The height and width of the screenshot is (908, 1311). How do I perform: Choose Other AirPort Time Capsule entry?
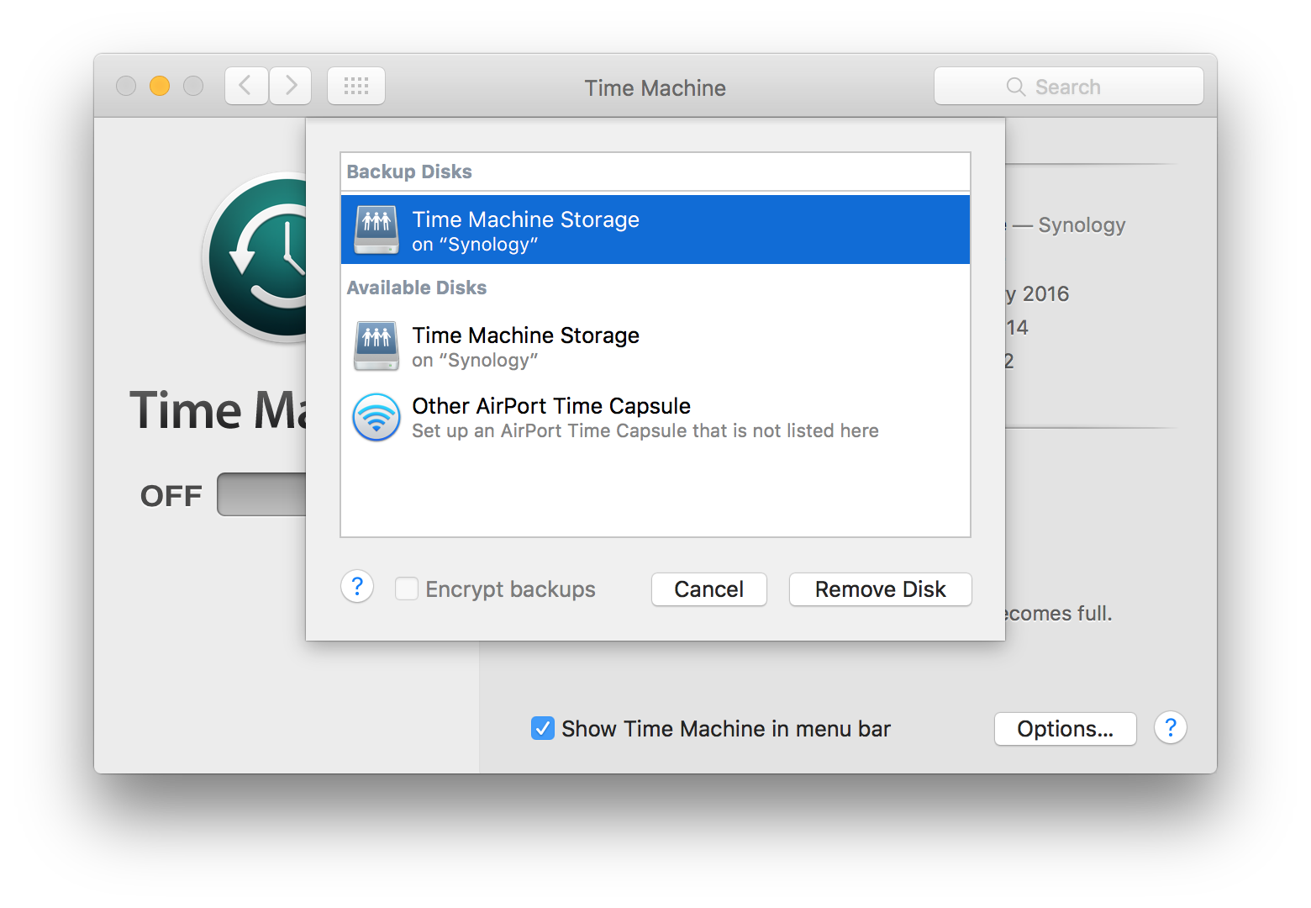(655, 417)
